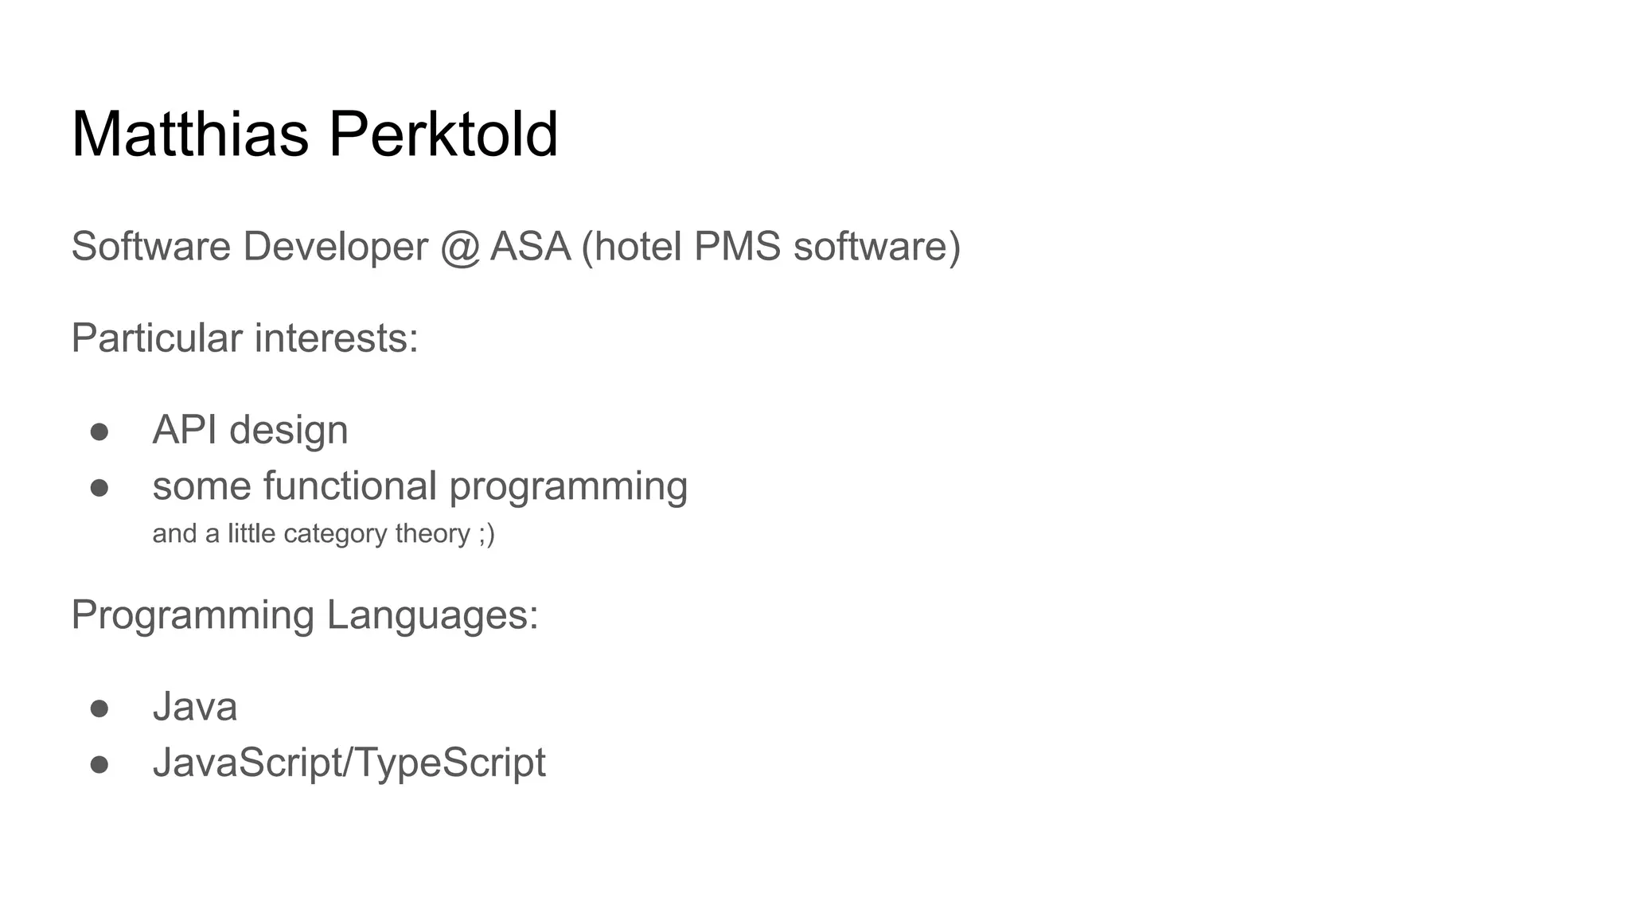Image resolution: width=1630 pixels, height=917 pixels.
Task: Click the word Perktold in title
Action: (443, 134)
